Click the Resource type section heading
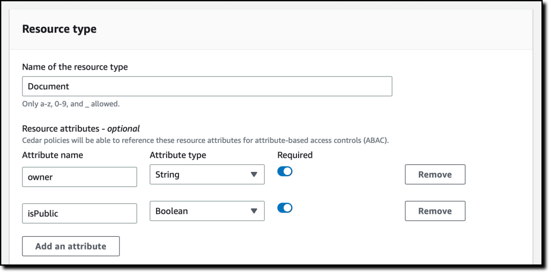The height and width of the screenshot is (272, 549). point(60,29)
